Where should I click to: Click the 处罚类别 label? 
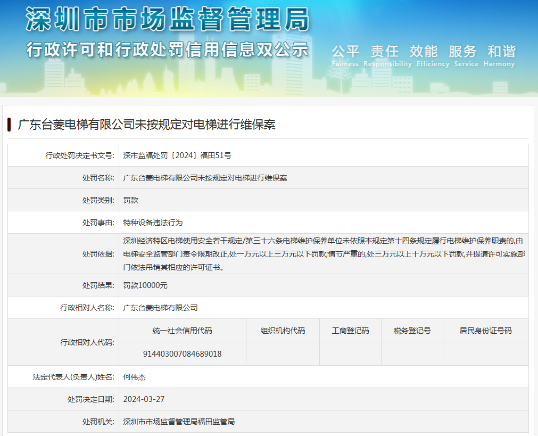click(98, 200)
